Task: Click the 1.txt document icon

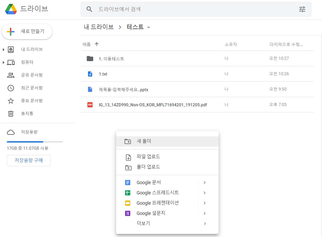Action: 90,74
